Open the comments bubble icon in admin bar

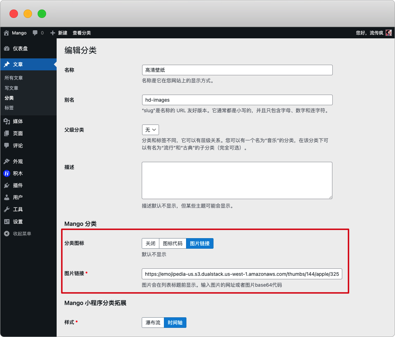35,33
